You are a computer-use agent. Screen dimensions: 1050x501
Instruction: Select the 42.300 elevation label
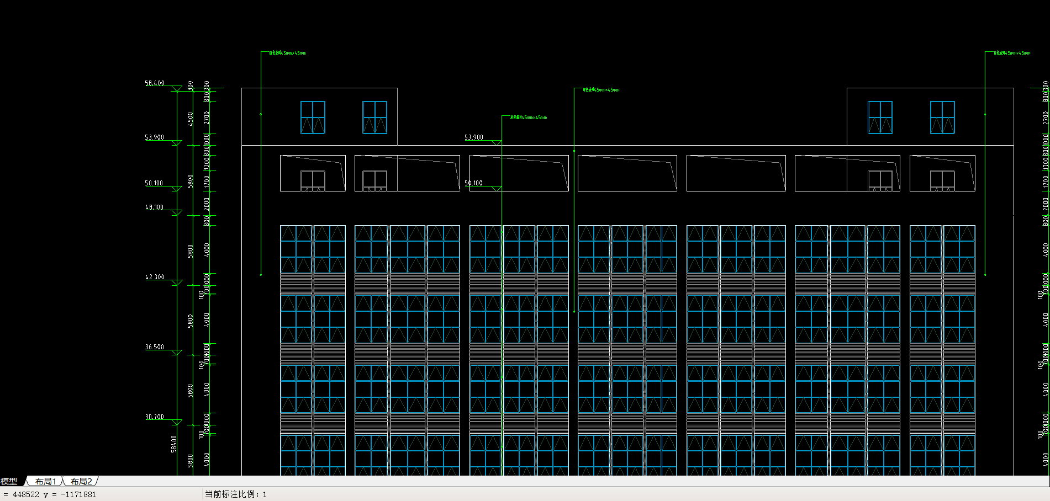[155, 277]
